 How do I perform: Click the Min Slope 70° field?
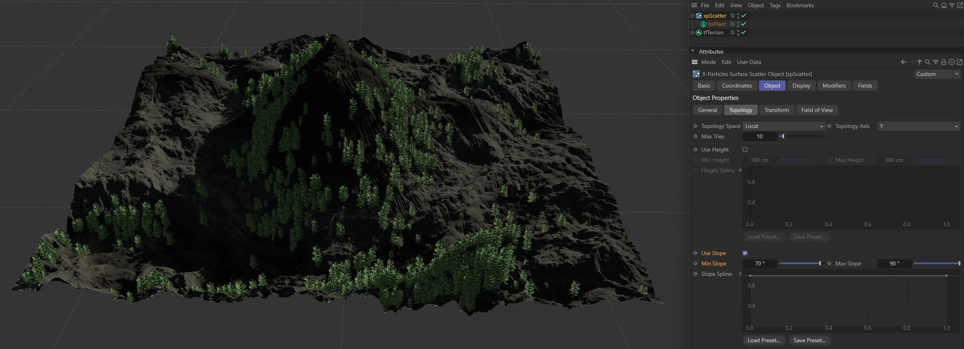click(x=760, y=263)
